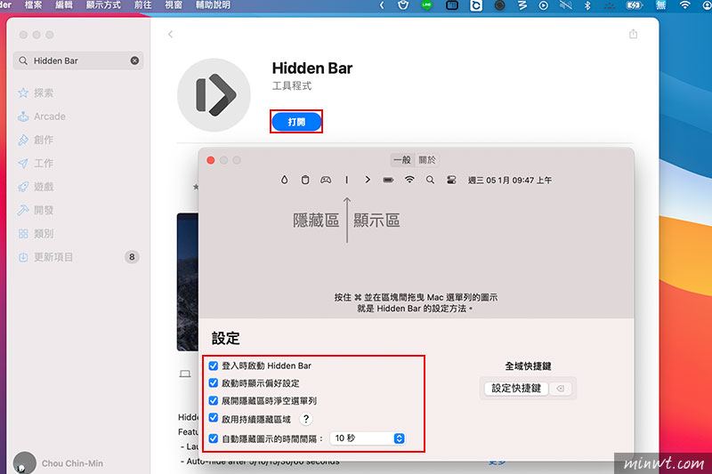Open 更新項目 in the sidebar

coord(45,257)
